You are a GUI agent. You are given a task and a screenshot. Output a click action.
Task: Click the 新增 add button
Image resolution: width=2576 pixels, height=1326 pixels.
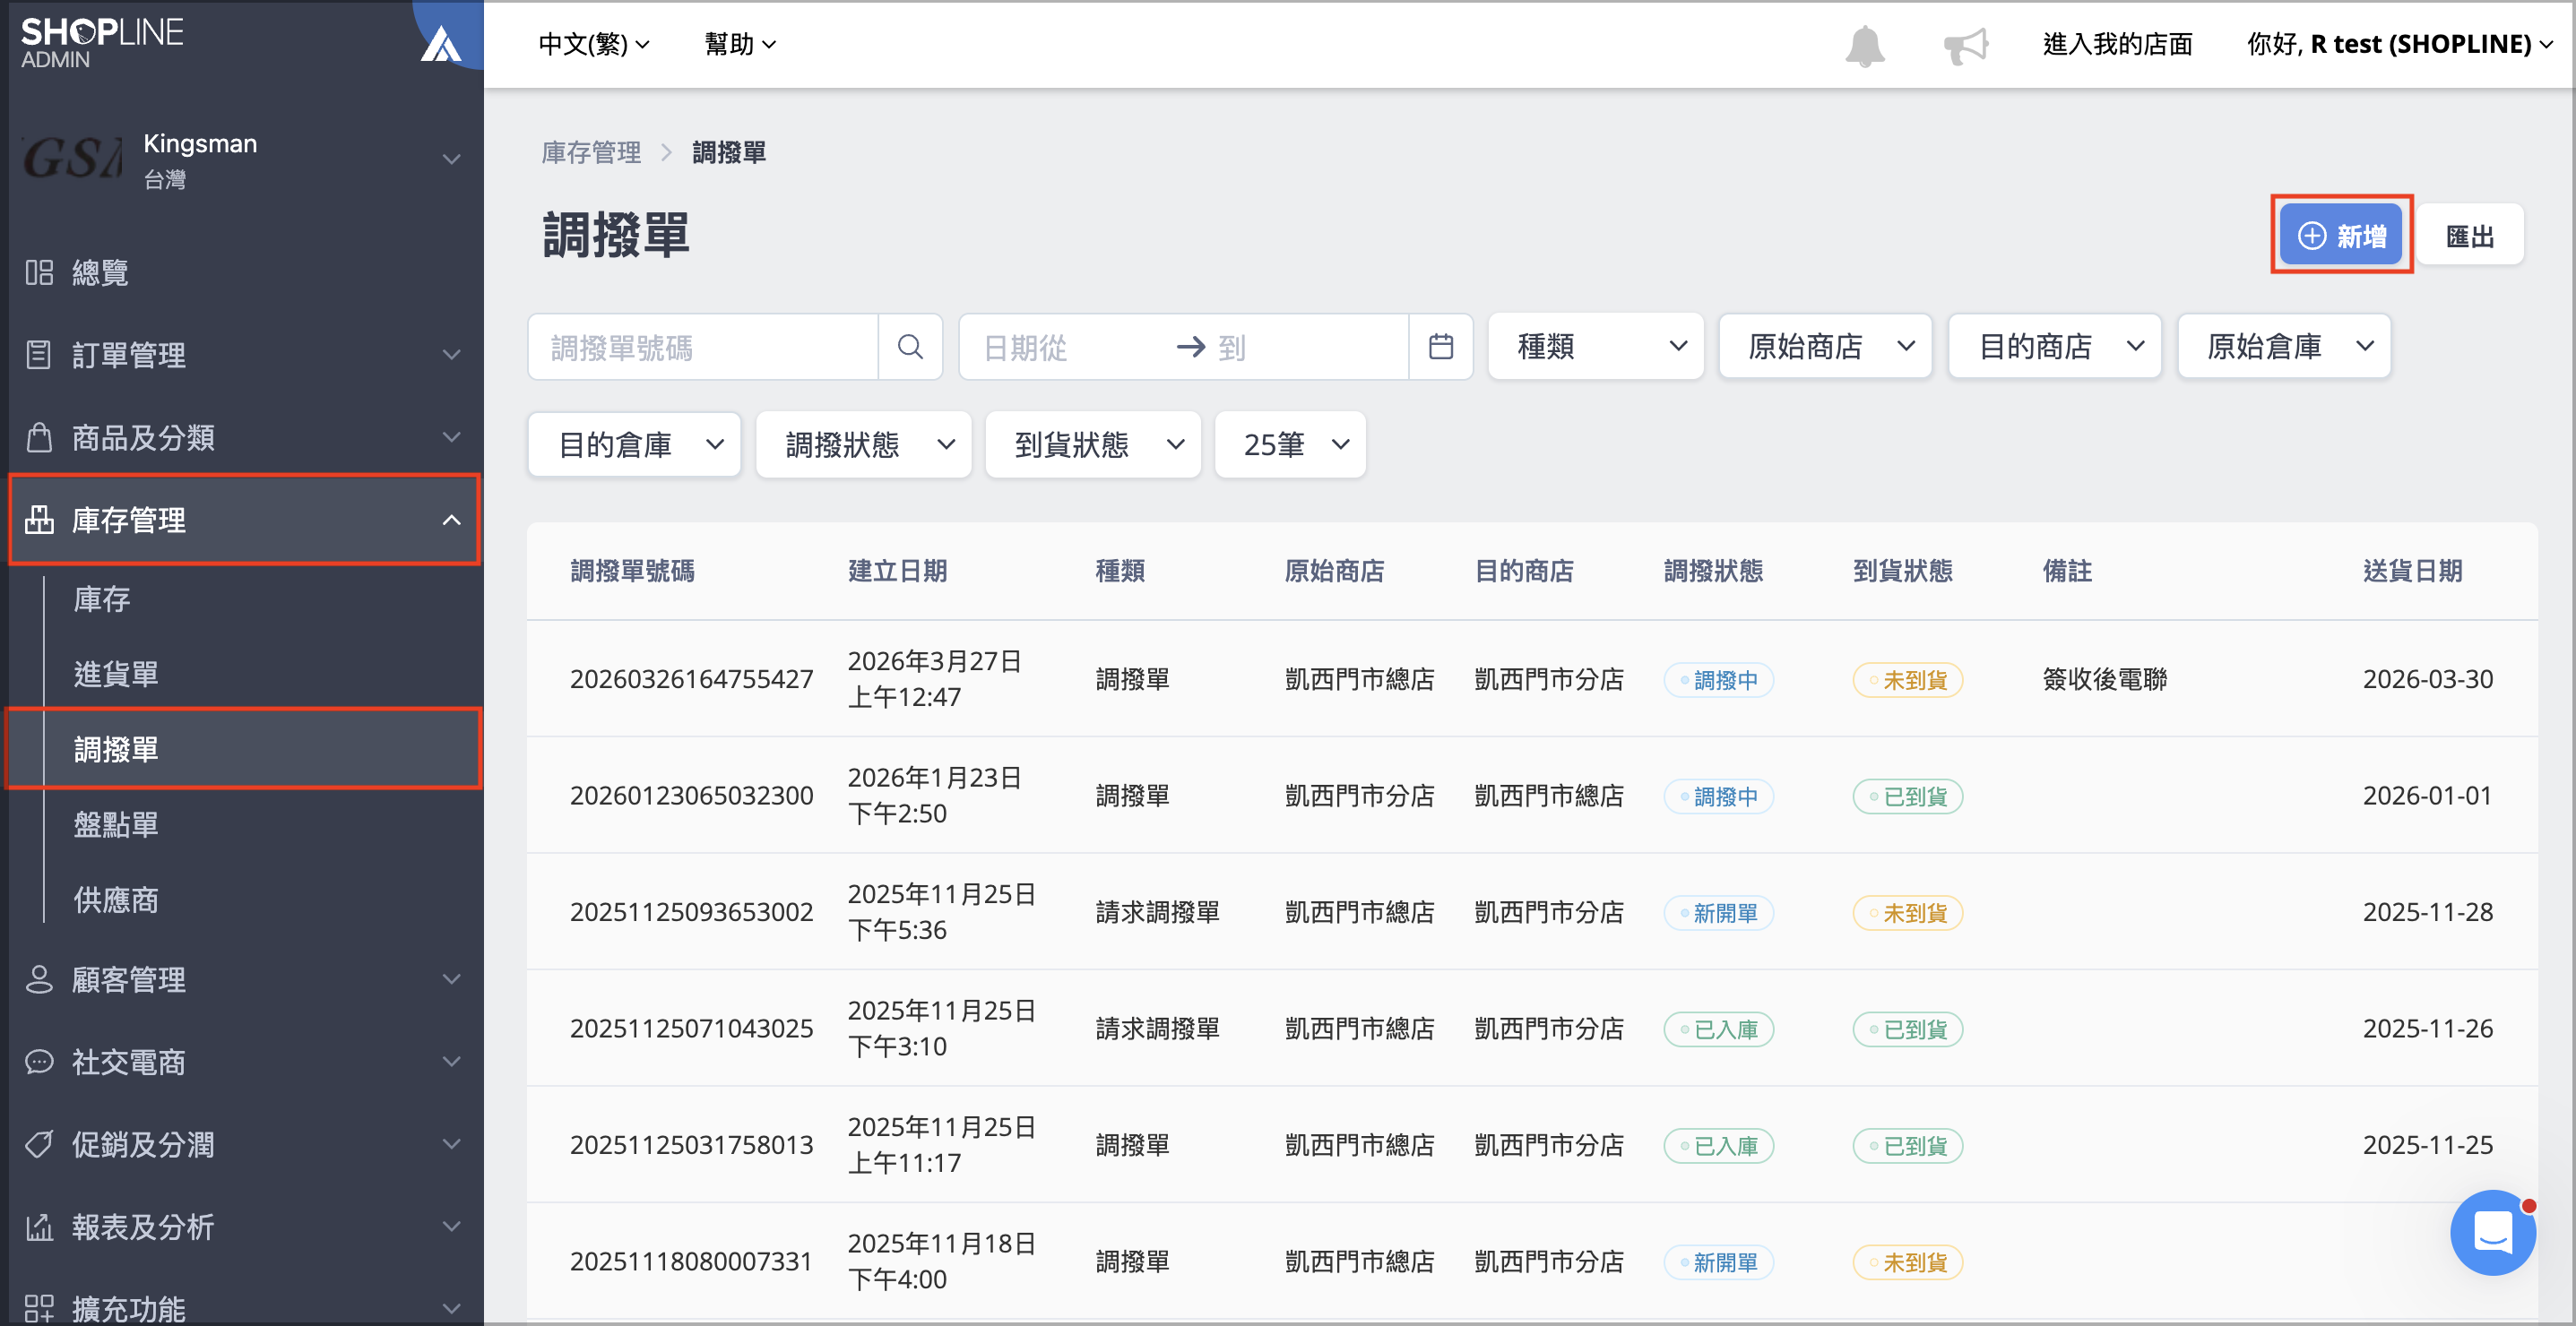[2341, 235]
